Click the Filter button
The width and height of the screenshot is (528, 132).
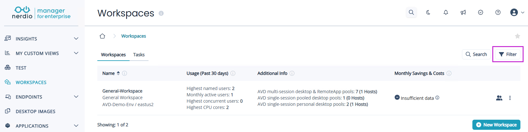(x=507, y=54)
